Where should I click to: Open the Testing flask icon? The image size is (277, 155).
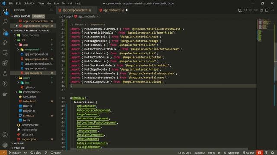(x=5, y=73)
